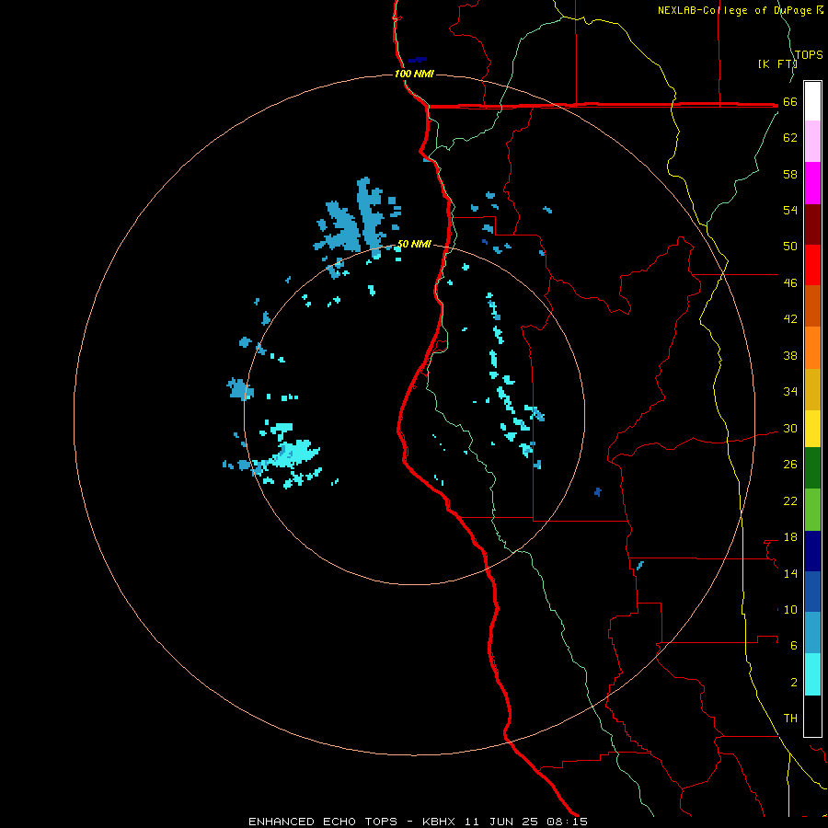This screenshot has width=828, height=828.
Task: Click the legend value '22'
Action: click(790, 501)
